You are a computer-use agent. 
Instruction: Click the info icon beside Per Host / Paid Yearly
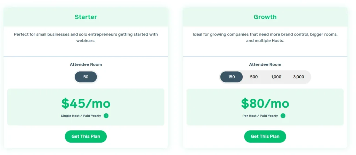[283, 116]
